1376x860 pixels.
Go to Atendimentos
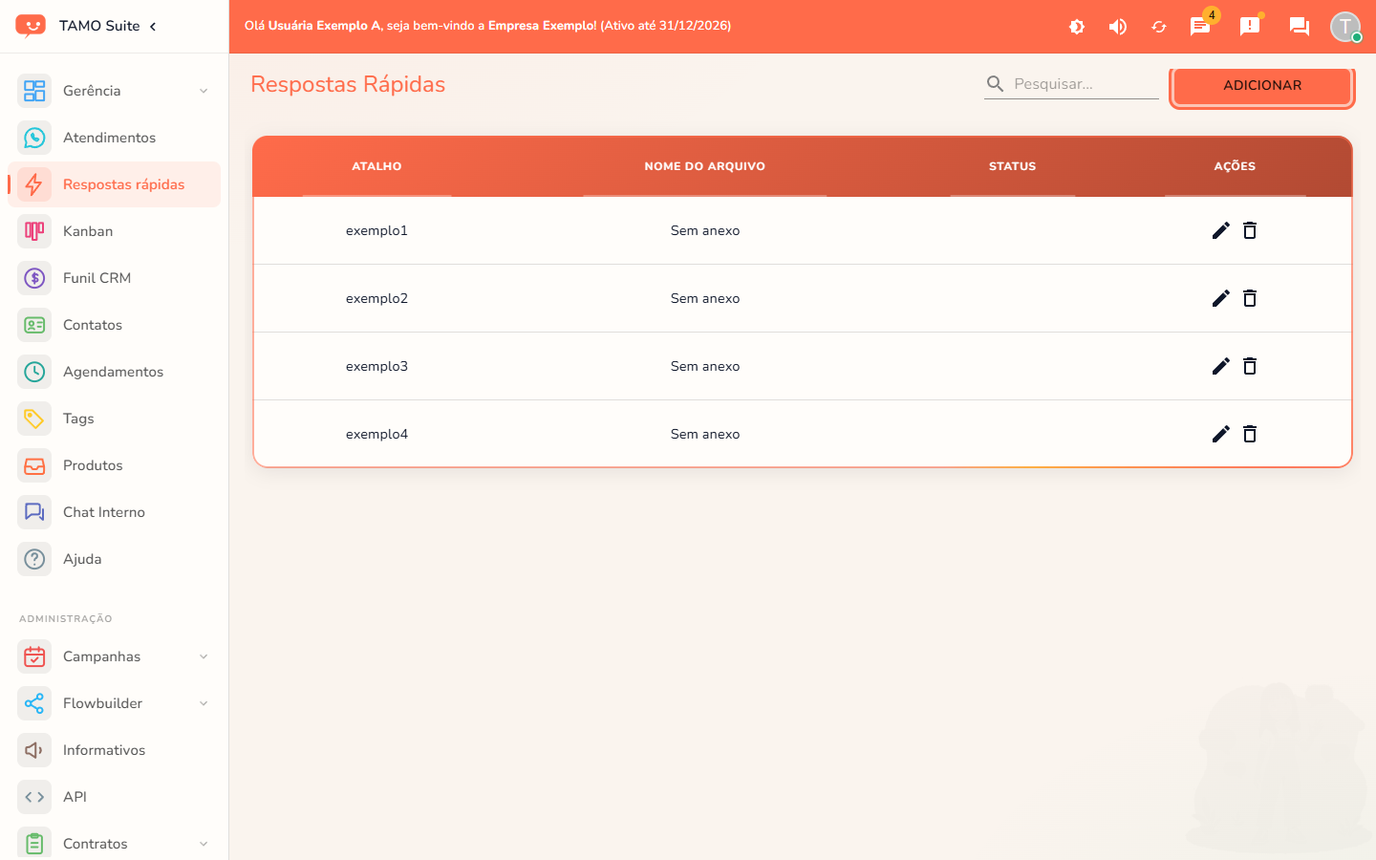coord(115,138)
